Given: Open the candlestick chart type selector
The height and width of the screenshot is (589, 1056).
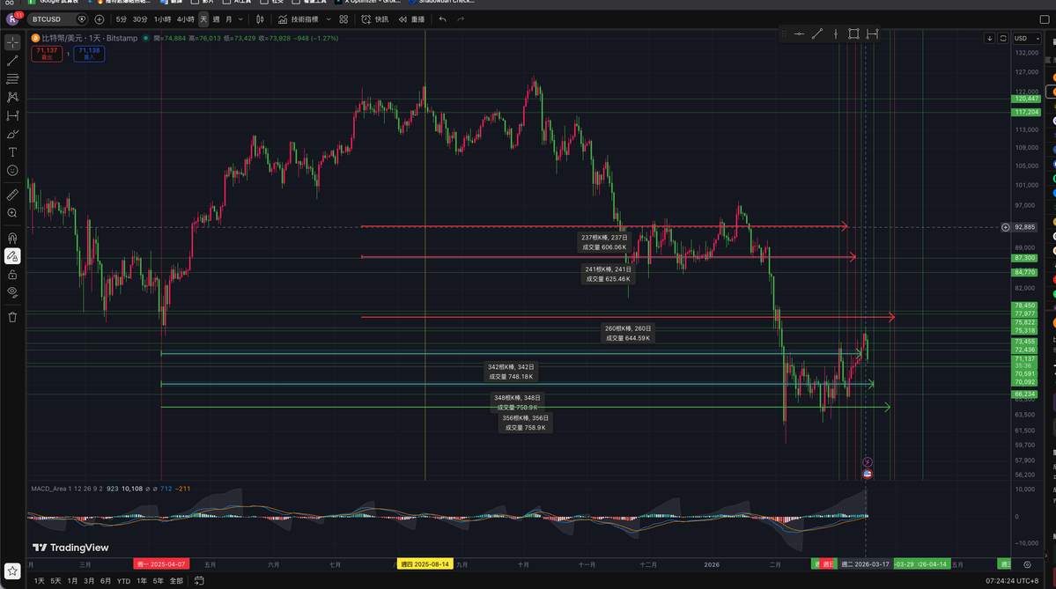Looking at the screenshot, I should (260, 19).
